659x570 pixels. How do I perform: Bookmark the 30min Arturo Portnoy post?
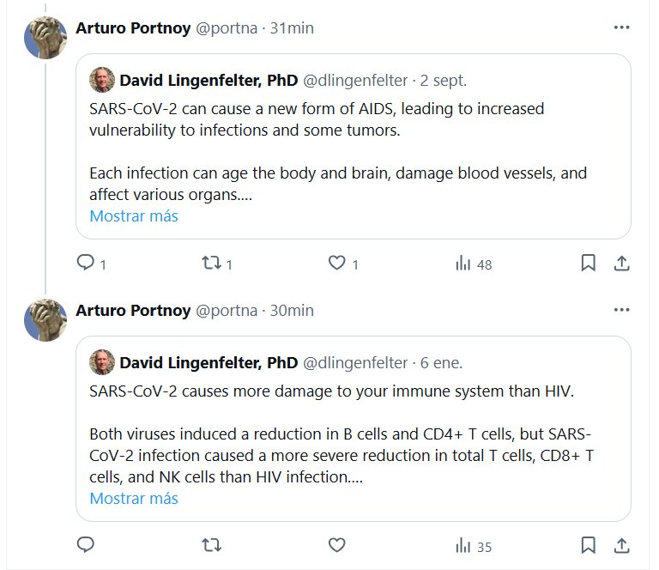tap(588, 545)
